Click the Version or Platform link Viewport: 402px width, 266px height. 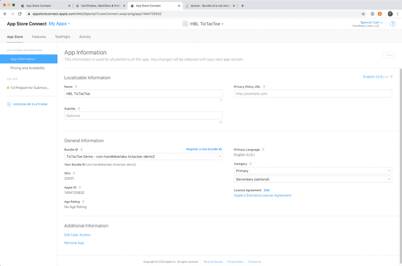point(30,105)
